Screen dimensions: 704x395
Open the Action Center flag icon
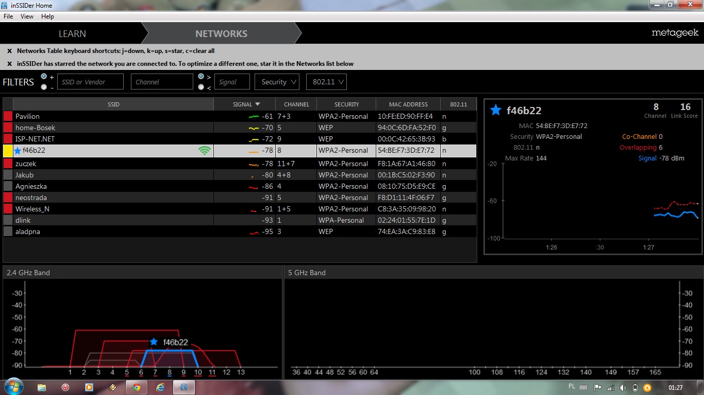click(598, 387)
